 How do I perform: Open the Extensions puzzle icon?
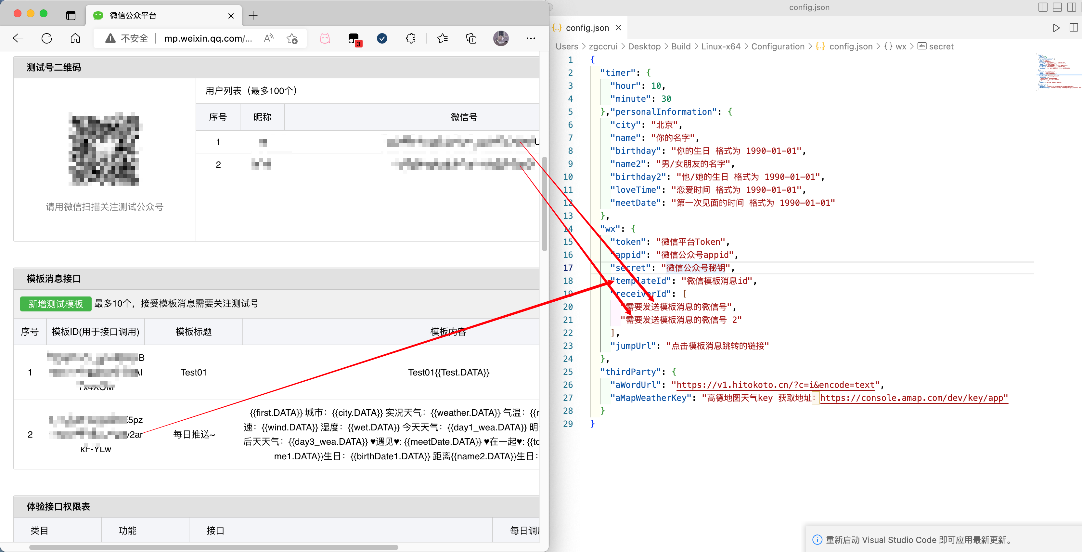click(x=411, y=39)
